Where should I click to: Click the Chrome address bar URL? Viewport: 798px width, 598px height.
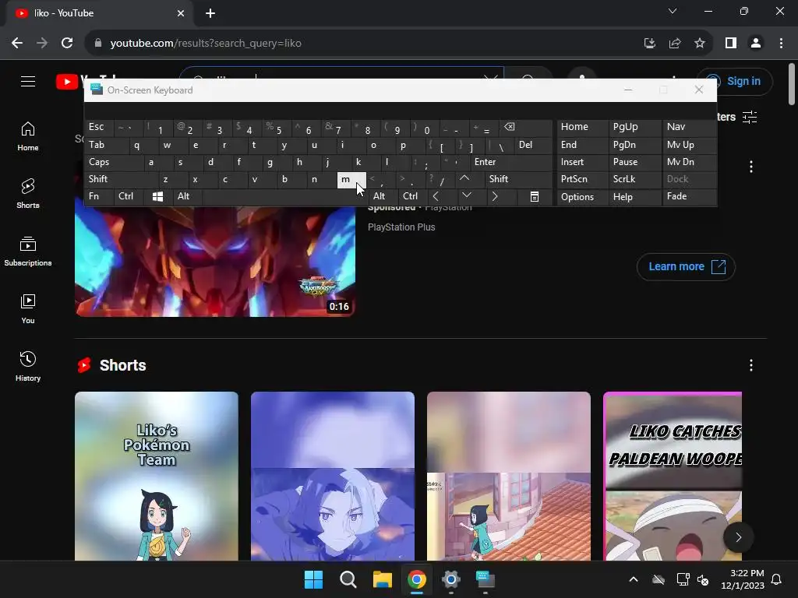(x=206, y=44)
